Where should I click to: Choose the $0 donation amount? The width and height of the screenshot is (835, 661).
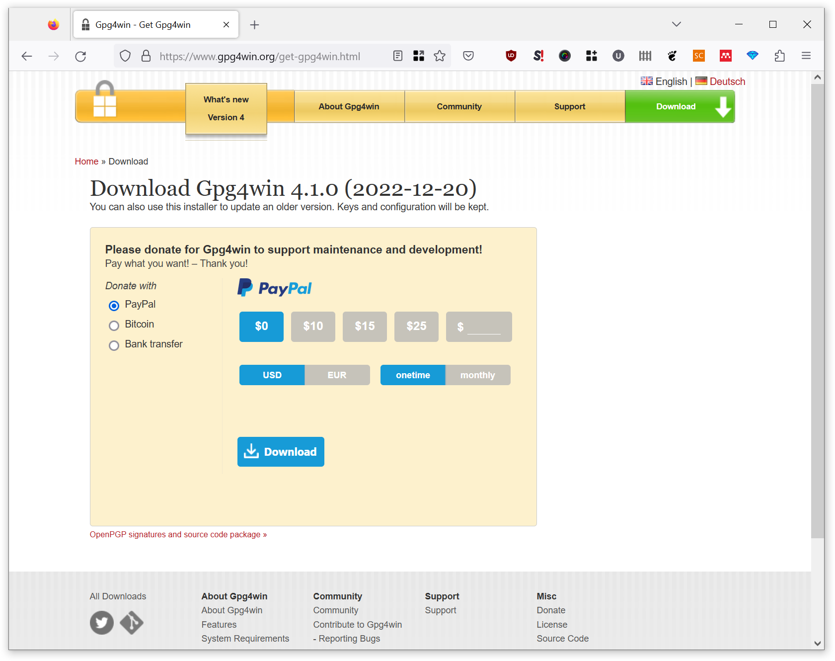pos(261,327)
